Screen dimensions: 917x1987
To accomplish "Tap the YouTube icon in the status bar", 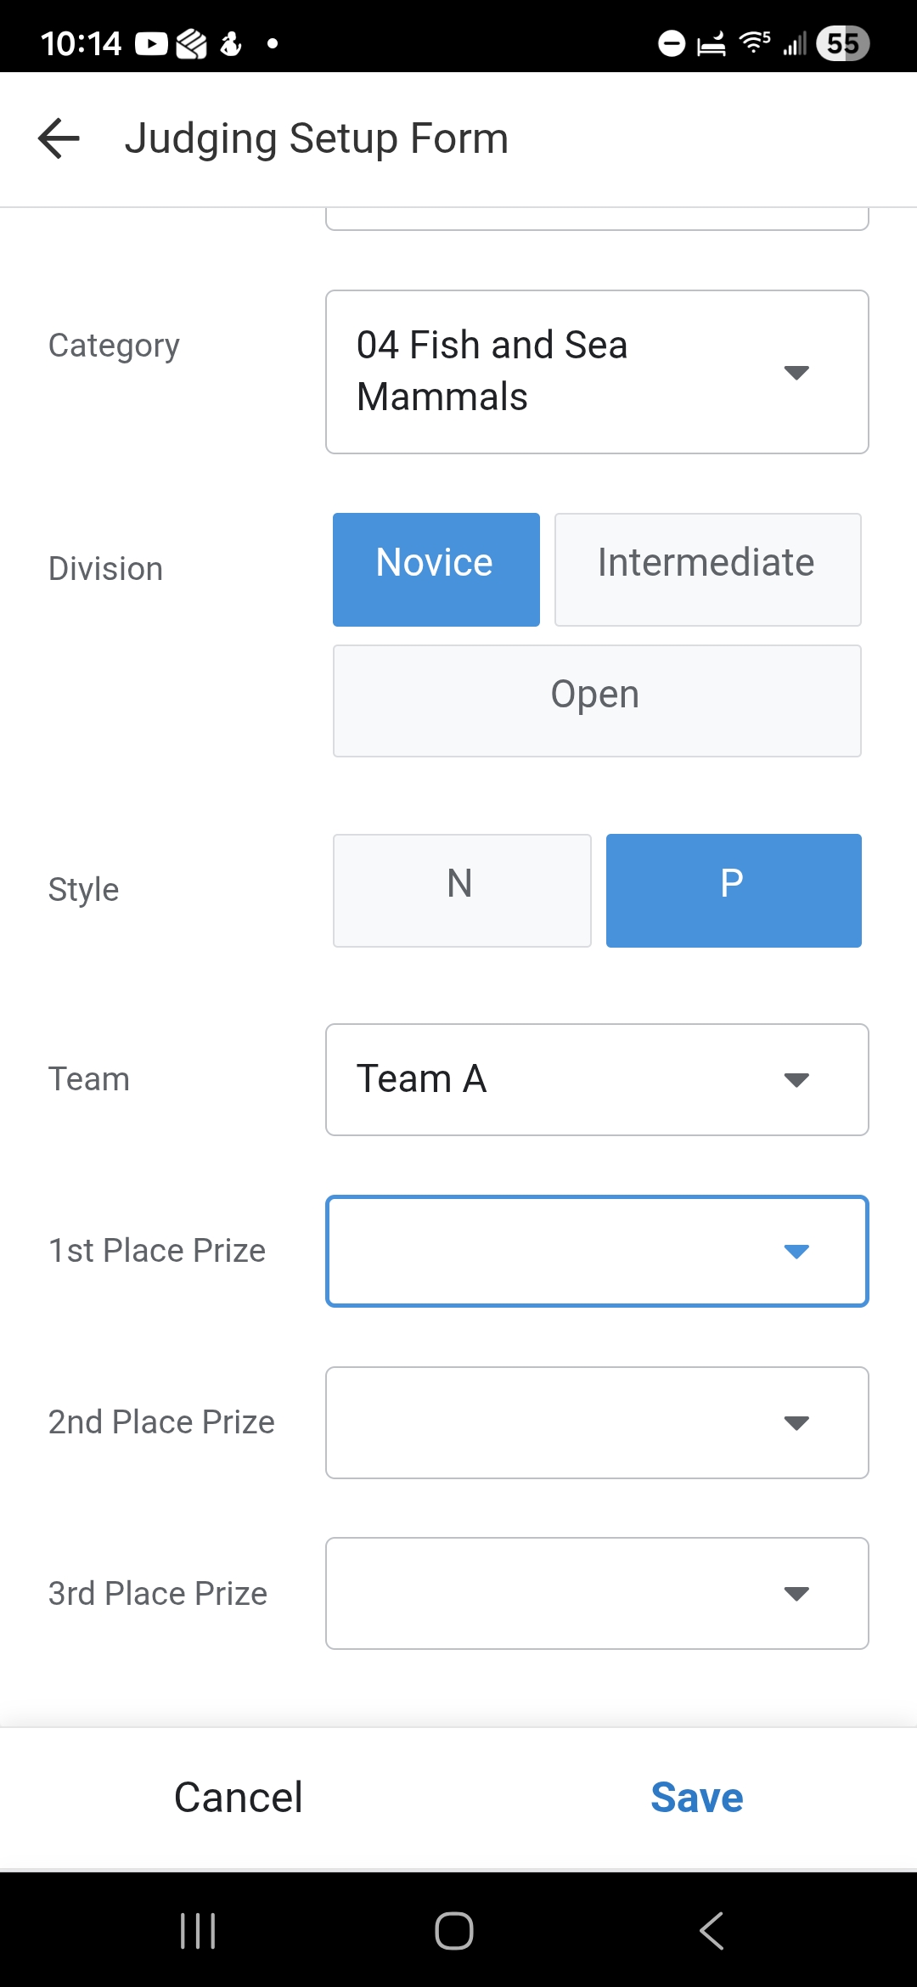I will click(x=151, y=42).
